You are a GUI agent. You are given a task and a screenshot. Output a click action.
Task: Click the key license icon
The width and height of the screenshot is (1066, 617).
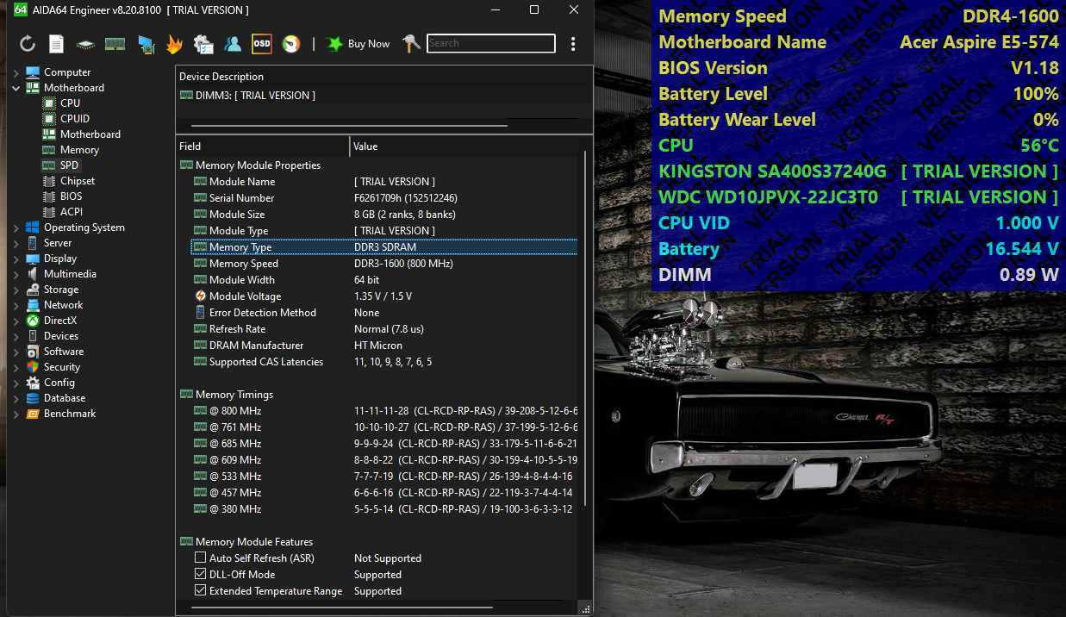[411, 44]
